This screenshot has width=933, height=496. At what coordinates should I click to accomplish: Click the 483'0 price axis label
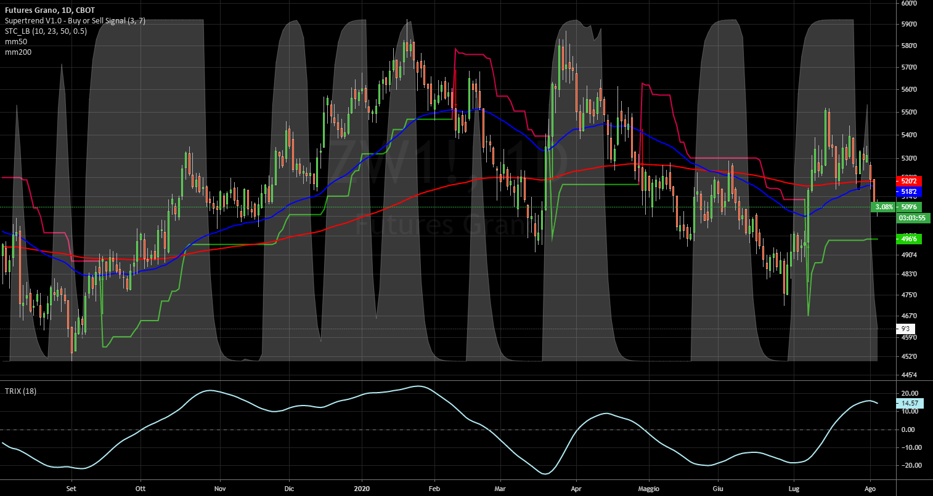coord(909,274)
